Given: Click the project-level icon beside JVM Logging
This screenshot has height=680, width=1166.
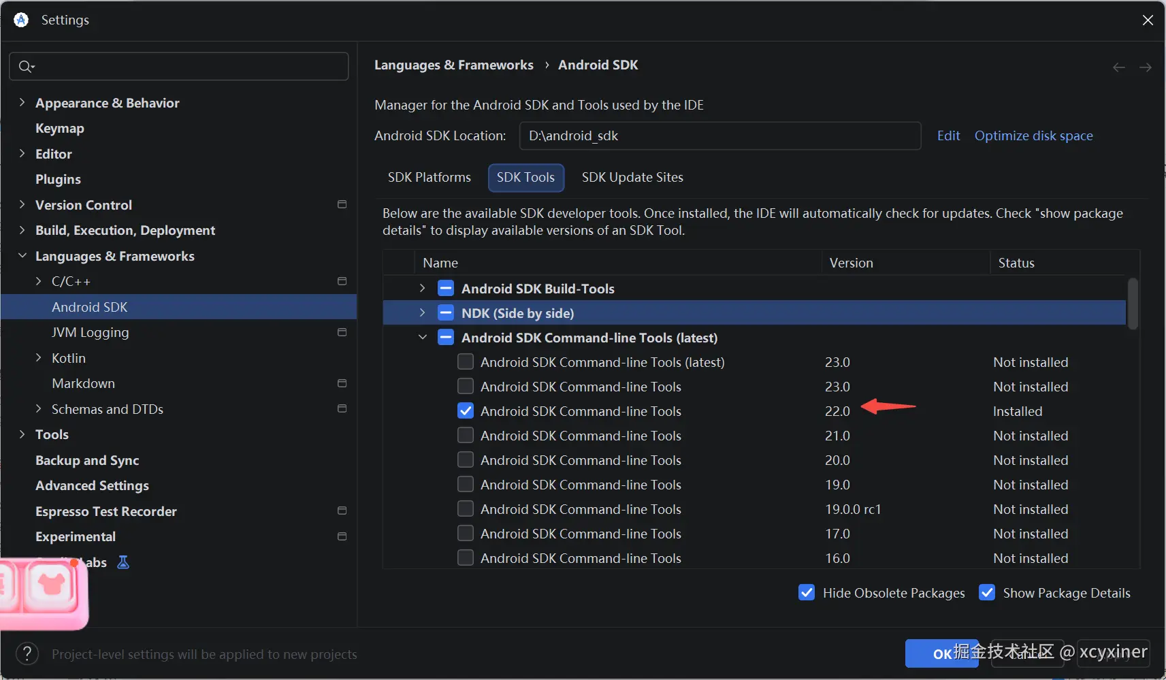Looking at the screenshot, I should pos(342,332).
